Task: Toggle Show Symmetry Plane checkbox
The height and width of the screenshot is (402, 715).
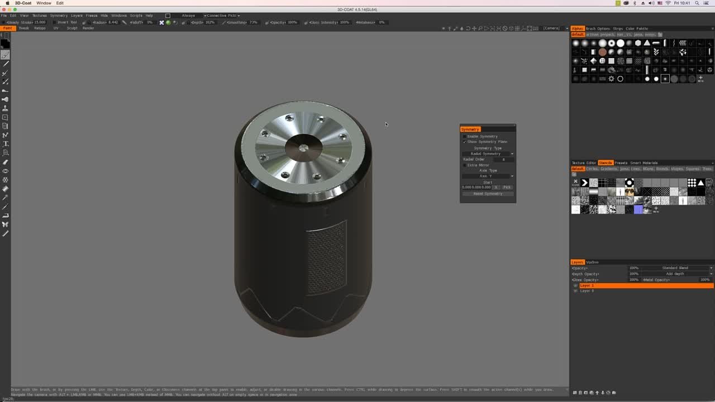Action: tap(464, 142)
